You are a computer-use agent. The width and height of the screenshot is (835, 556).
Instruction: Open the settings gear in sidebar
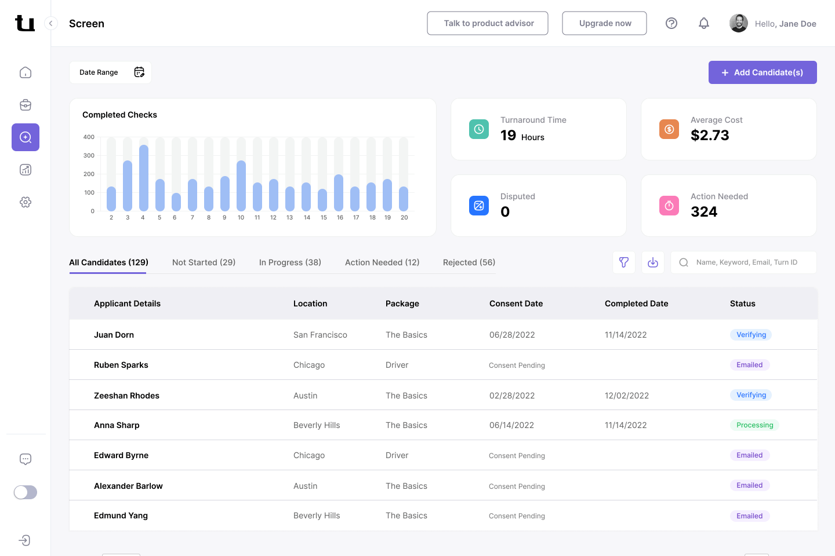(26, 202)
